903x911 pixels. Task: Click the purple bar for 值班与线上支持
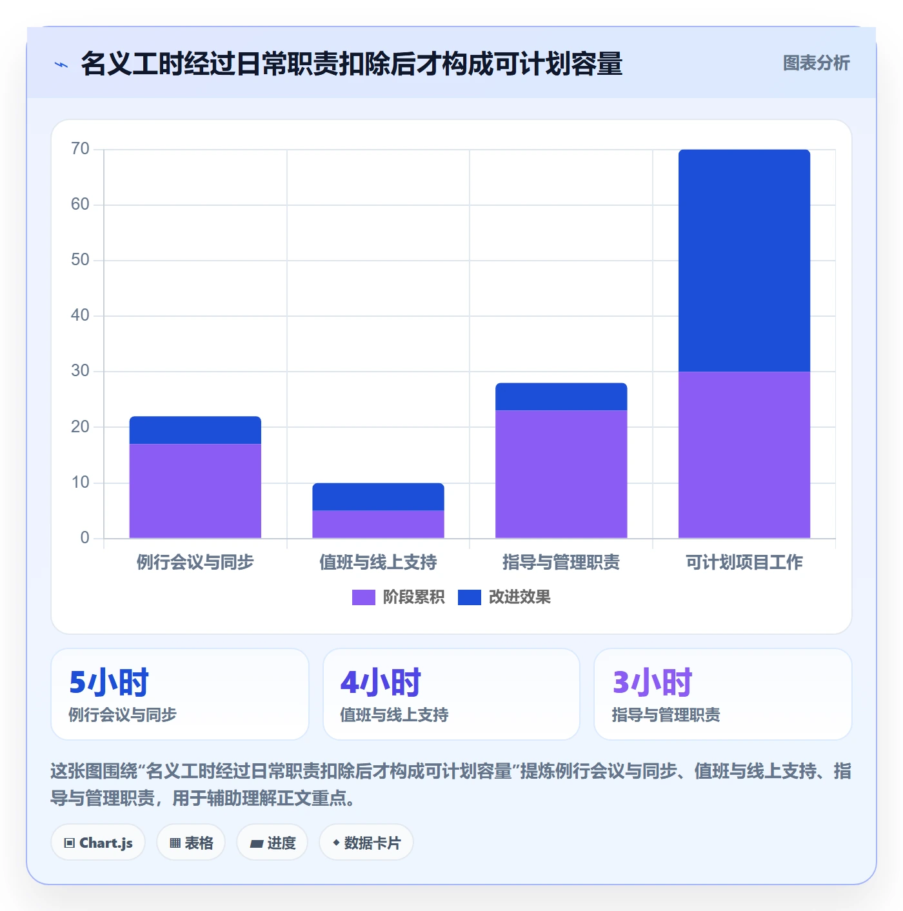(378, 525)
